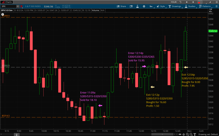Open the Studies menu

coord(190,6)
